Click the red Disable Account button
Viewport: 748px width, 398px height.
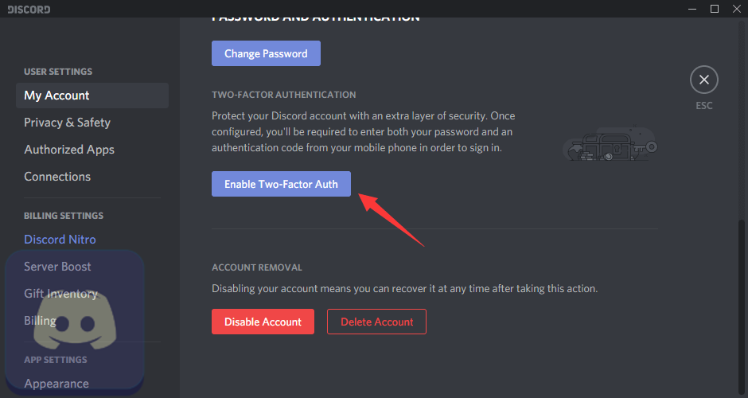point(263,322)
